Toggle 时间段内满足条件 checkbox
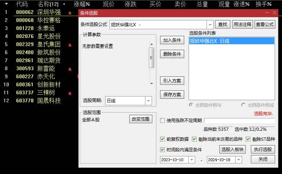This screenshot has width=282, height=174. [x=162, y=150]
